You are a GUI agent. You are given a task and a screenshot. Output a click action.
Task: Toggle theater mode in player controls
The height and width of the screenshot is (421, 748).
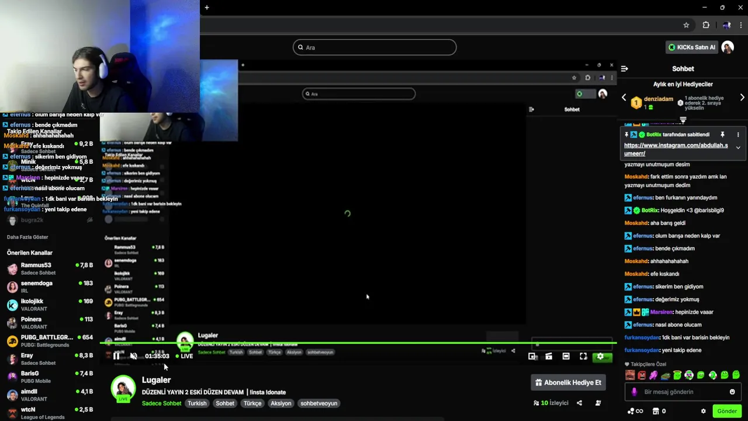click(x=566, y=356)
